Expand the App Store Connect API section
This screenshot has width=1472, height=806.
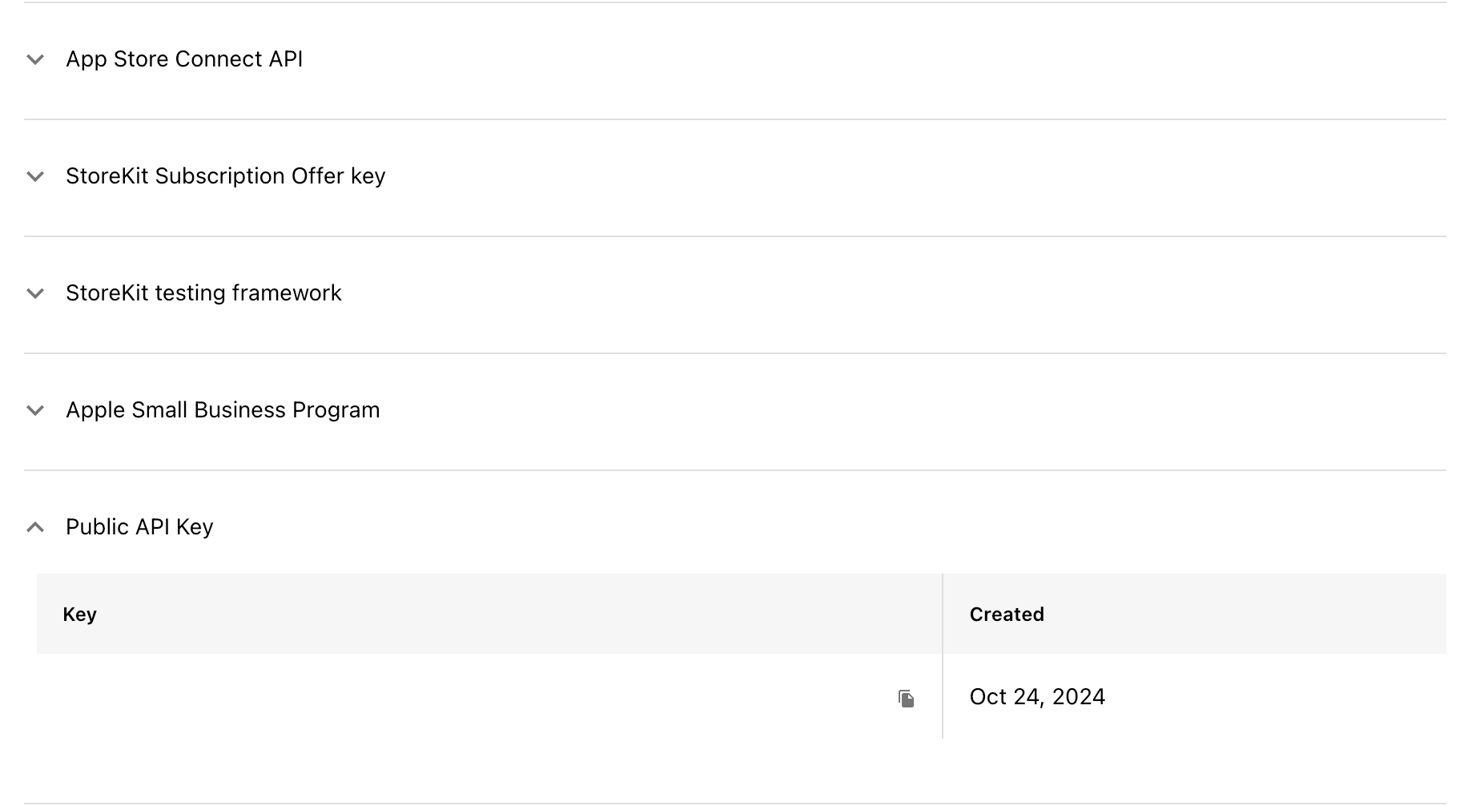tap(186, 59)
